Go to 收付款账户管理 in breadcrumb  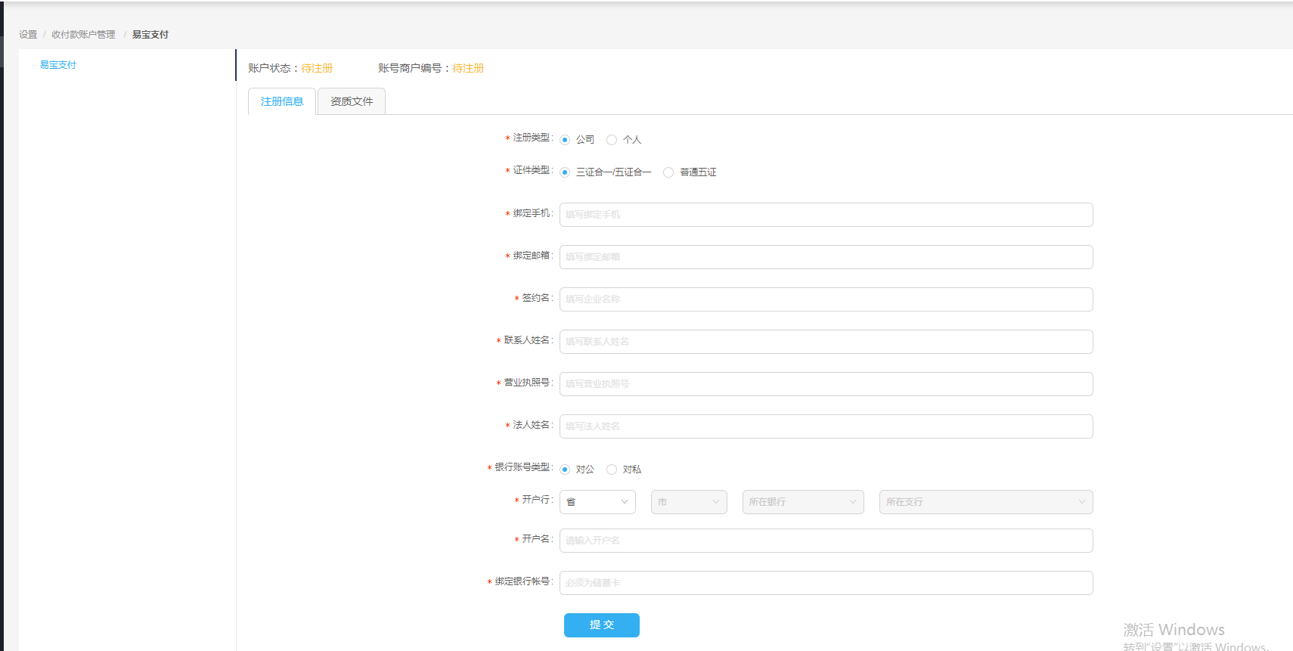coord(83,35)
